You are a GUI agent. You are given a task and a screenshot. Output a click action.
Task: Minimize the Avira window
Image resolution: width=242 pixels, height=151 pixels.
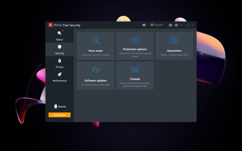pos(185,25)
